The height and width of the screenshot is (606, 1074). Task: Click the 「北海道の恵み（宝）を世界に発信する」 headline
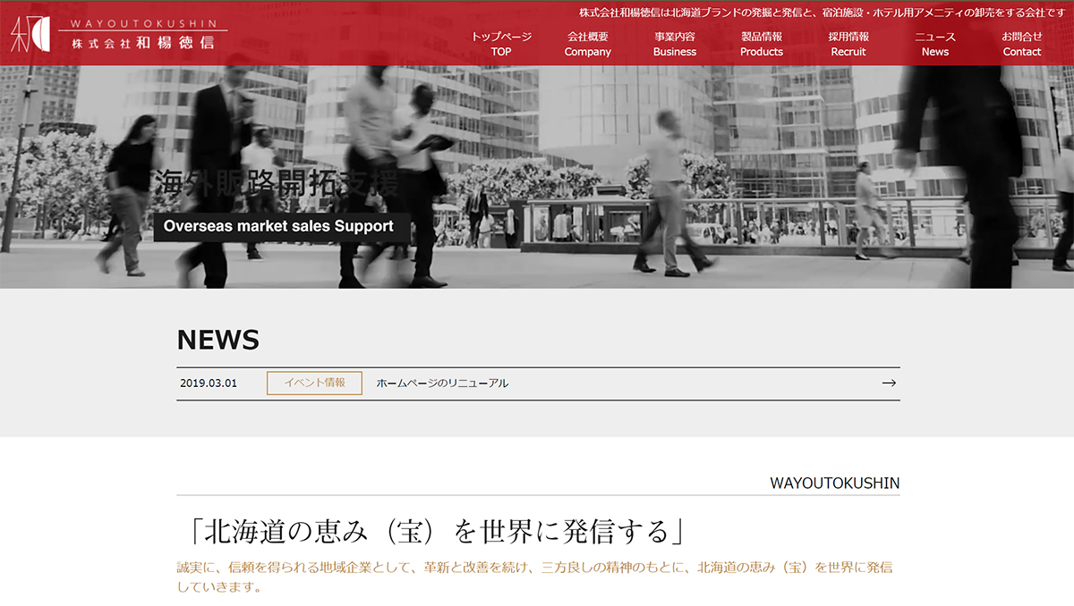pos(431,532)
